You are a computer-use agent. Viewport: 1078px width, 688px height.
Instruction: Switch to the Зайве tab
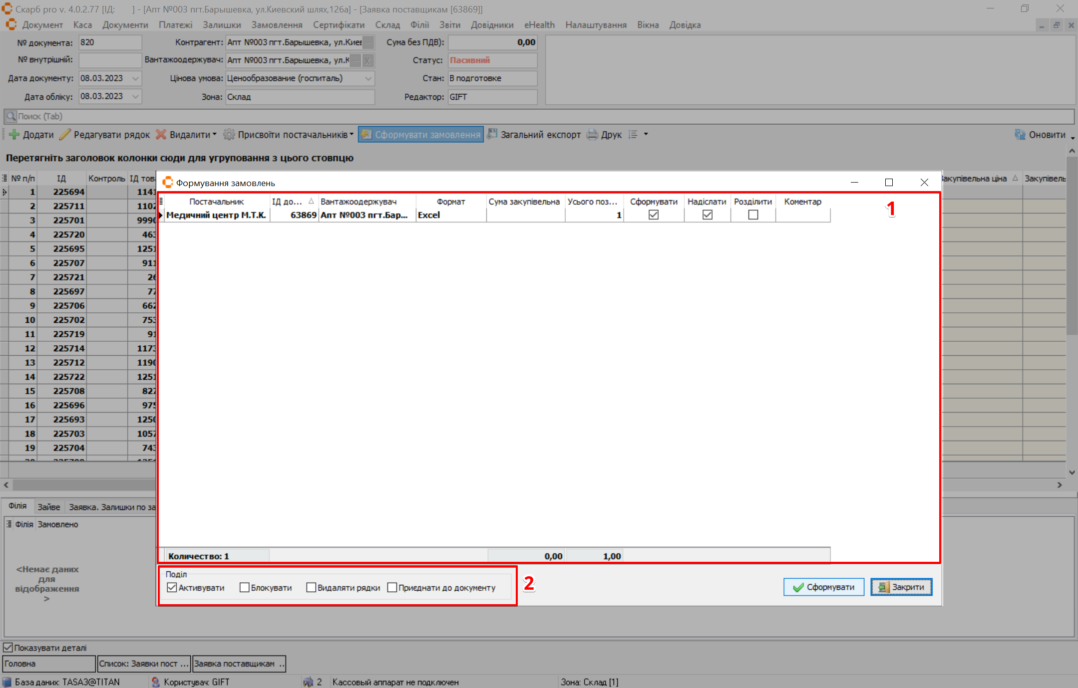point(48,507)
